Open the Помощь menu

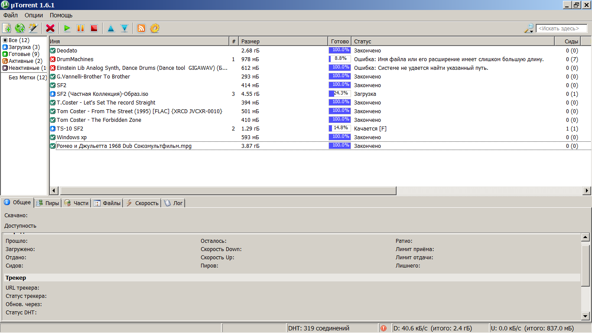click(x=61, y=15)
